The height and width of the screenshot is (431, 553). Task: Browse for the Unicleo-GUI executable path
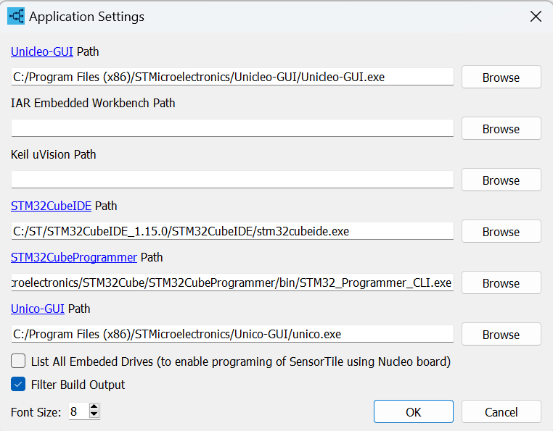click(501, 78)
